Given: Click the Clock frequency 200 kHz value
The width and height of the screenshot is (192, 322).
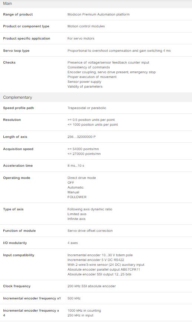Looking at the screenshot, I should (92, 286).
